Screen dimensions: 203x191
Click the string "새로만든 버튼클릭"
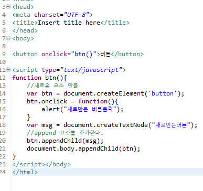[90, 109]
